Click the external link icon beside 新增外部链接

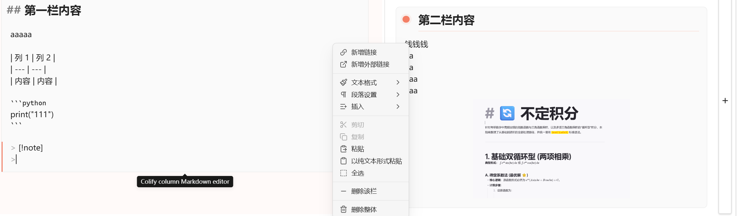[x=344, y=64]
